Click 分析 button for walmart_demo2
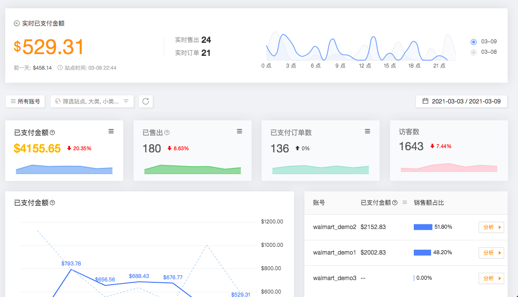The height and width of the screenshot is (297, 518). pyautogui.click(x=491, y=227)
